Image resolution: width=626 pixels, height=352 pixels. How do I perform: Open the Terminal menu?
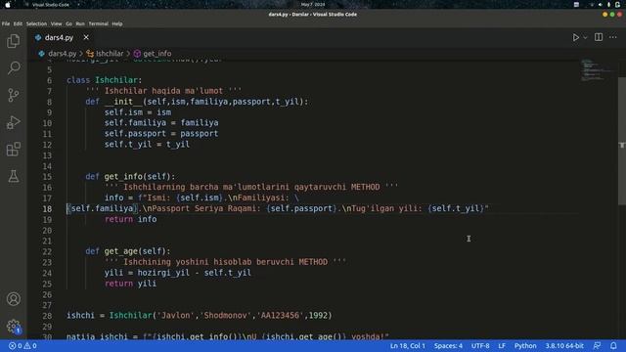pos(98,23)
